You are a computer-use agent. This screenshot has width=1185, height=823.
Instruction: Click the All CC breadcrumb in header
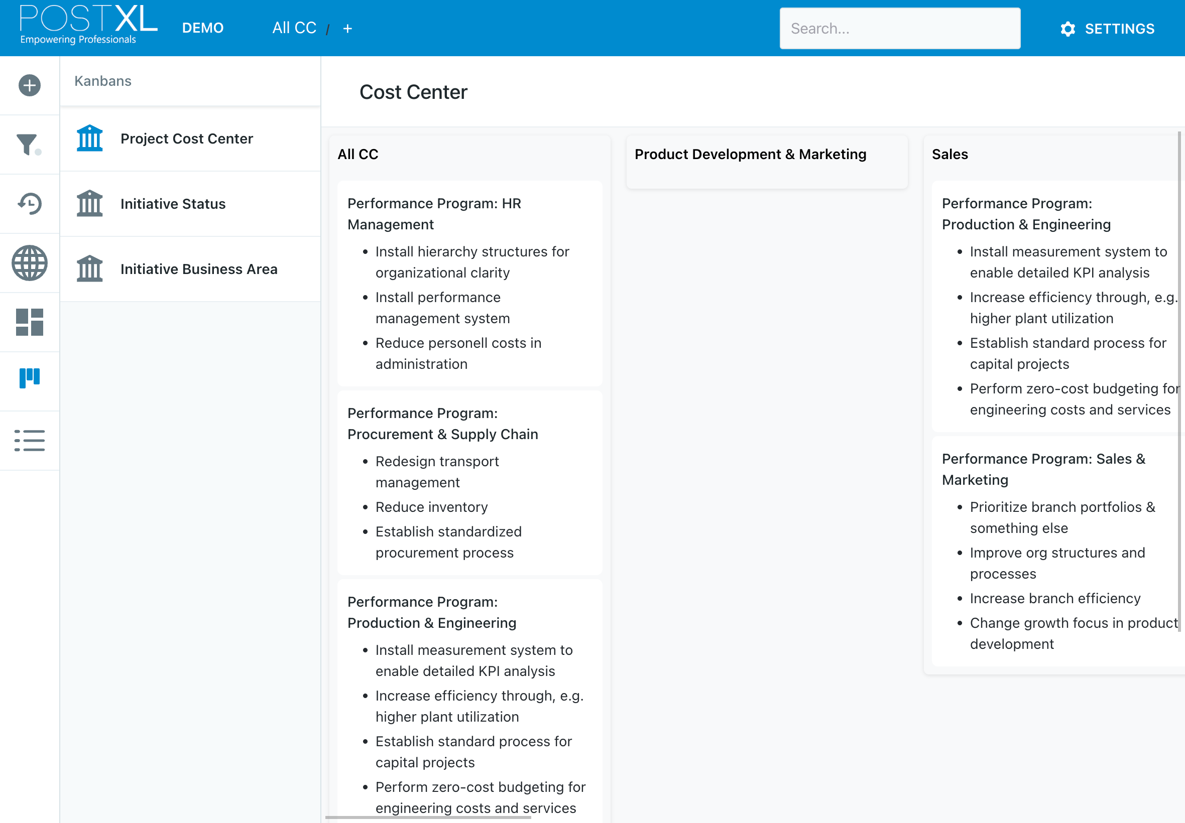click(x=294, y=28)
